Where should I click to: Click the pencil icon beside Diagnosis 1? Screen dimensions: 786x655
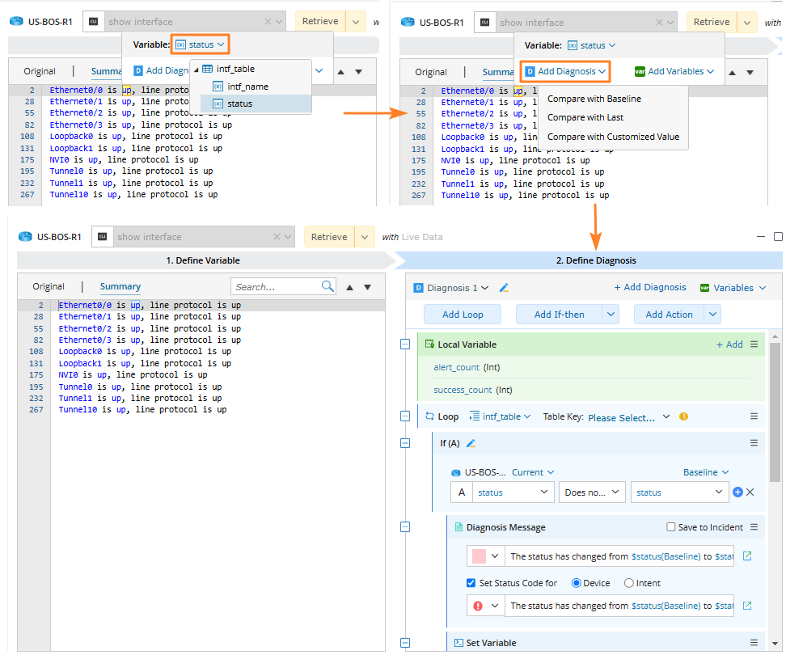pyautogui.click(x=504, y=288)
